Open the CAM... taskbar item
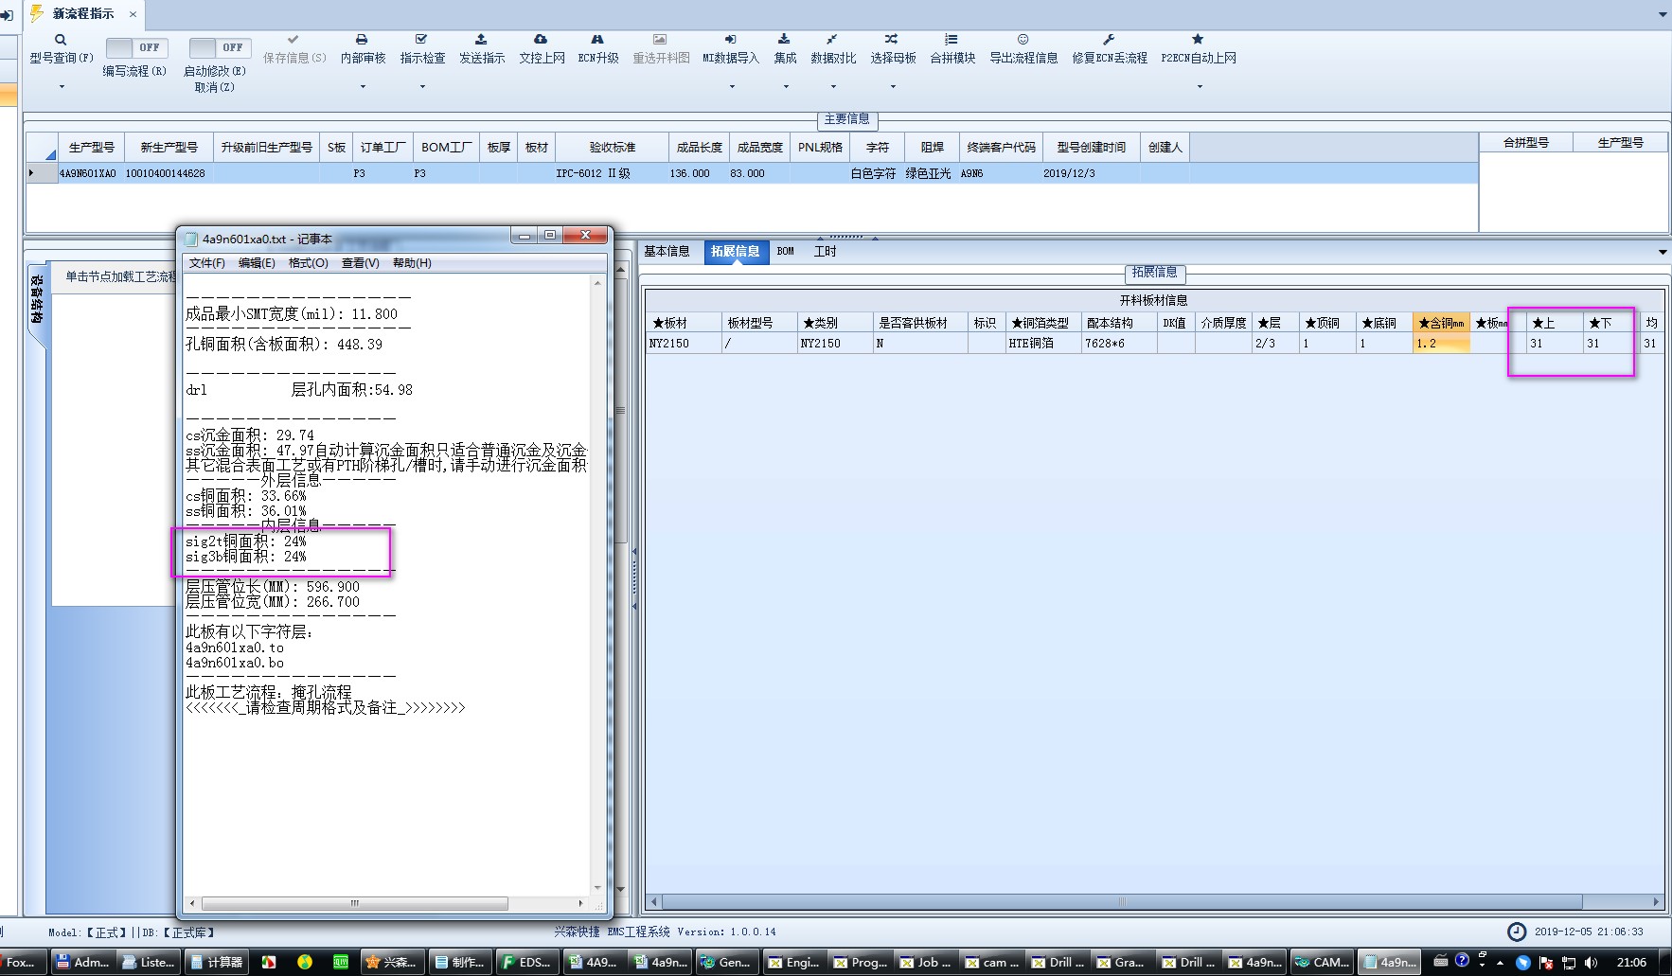 click(x=1322, y=962)
